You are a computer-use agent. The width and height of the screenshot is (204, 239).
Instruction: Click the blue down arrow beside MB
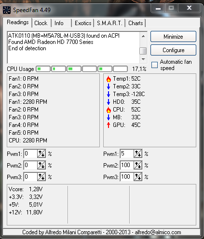tap(109, 117)
